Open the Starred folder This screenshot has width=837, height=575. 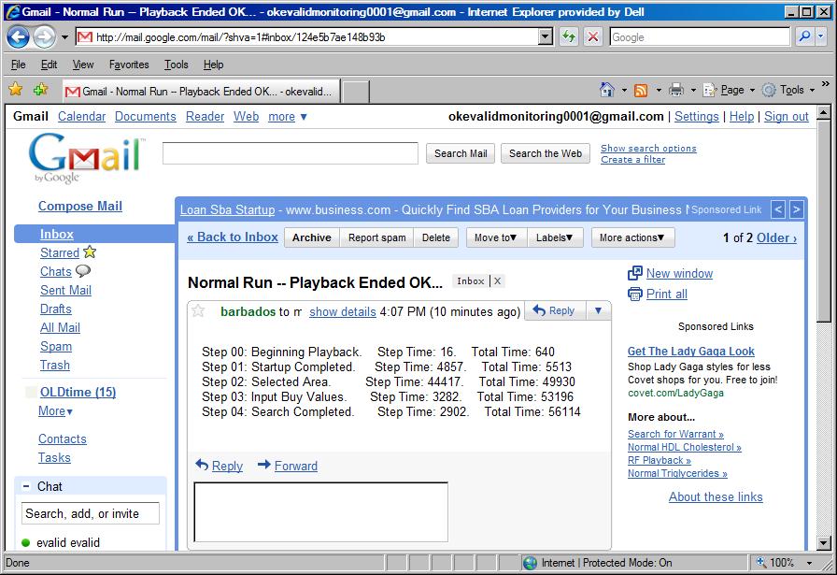coord(60,252)
